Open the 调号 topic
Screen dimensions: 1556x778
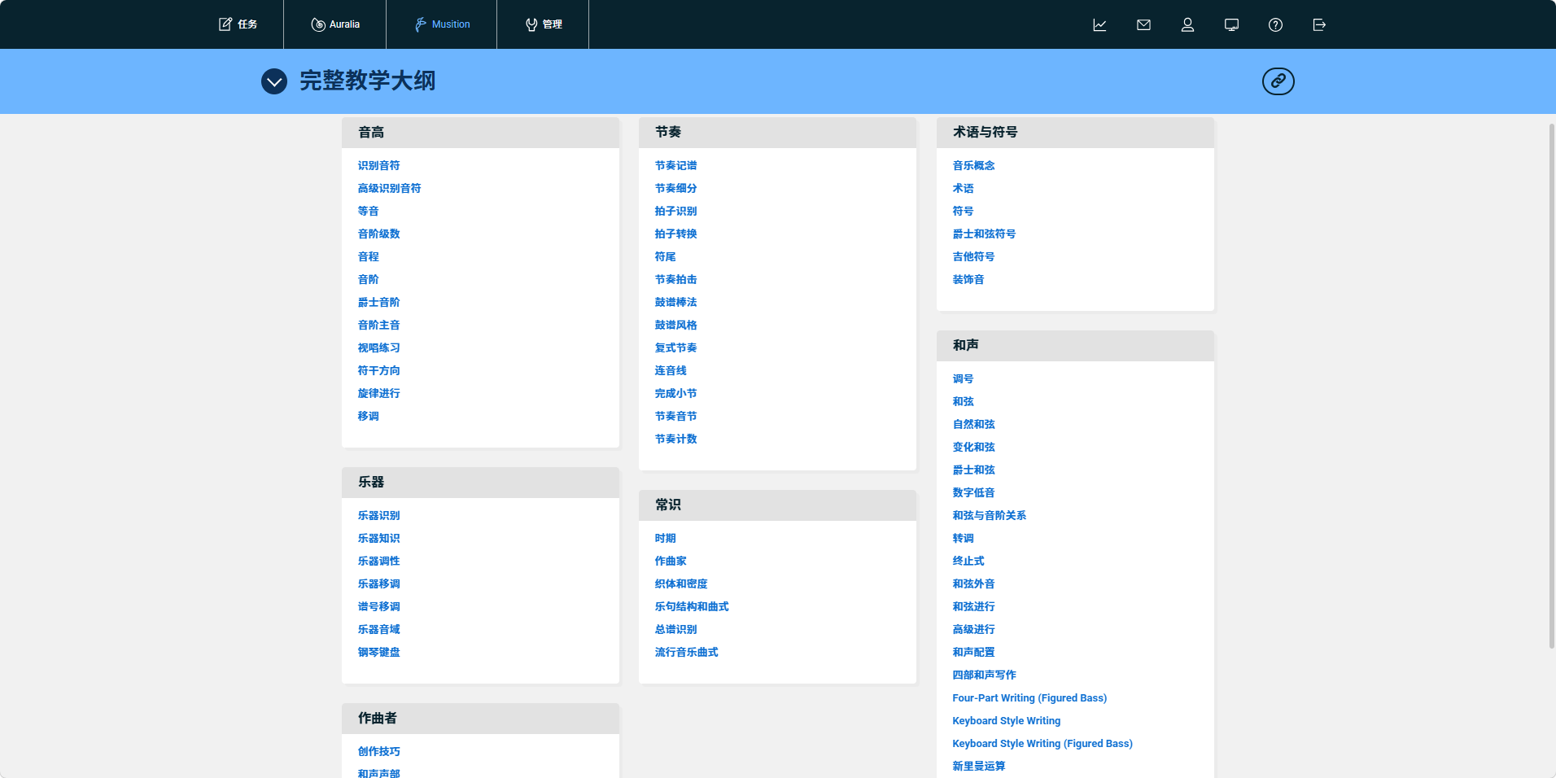pos(963,378)
